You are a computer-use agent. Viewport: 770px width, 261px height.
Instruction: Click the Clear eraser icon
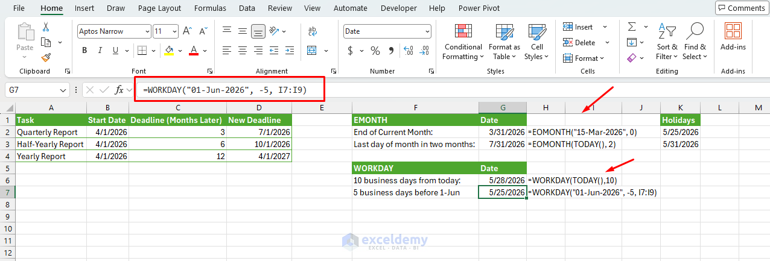click(632, 58)
